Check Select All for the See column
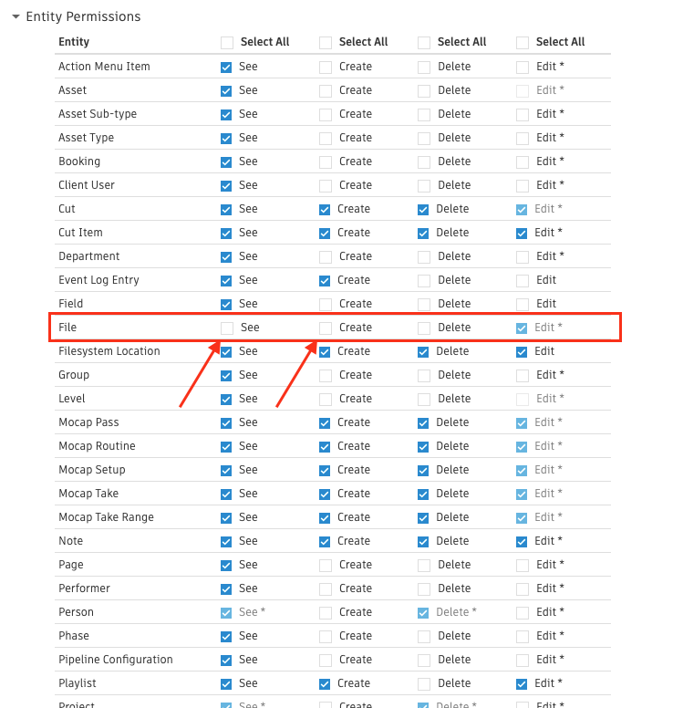 tap(227, 42)
